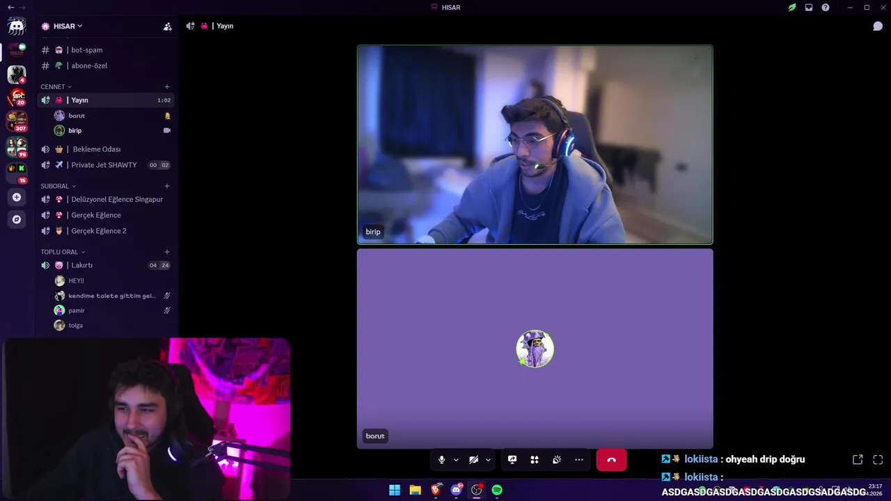Open Discord from the taskbar
The width and height of the screenshot is (891, 501).
[457, 490]
